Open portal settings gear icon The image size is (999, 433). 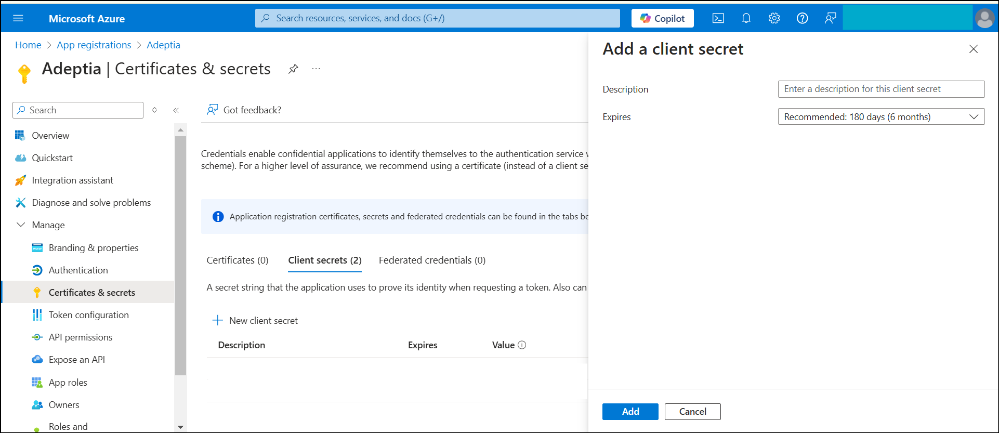(x=774, y=18)
